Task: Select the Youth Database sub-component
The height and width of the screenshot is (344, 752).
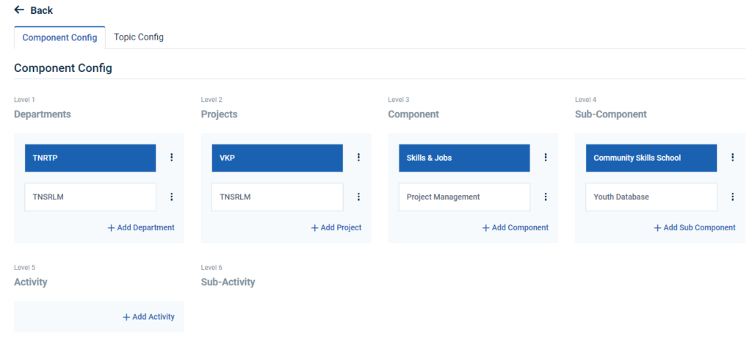Action: click(x=651, y=197)
